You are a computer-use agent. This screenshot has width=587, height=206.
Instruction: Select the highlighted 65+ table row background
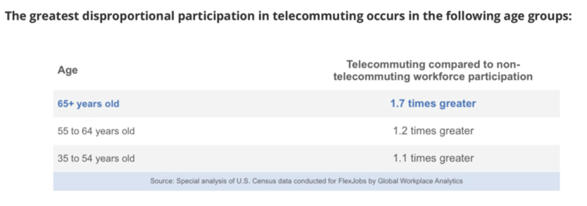click(306, 104)
